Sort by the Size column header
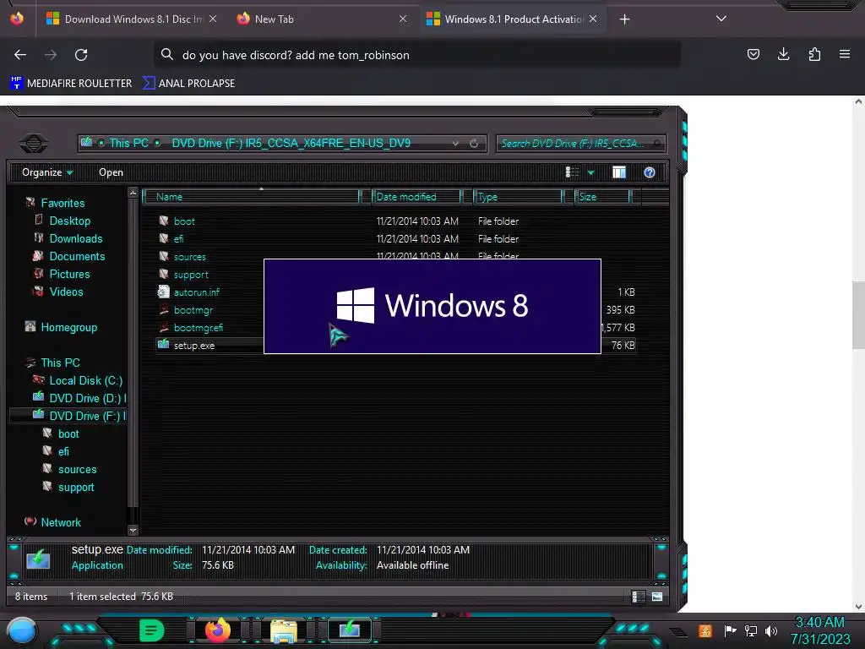The width and height of the screenshot is (865, 649). [x=603, y=197]
